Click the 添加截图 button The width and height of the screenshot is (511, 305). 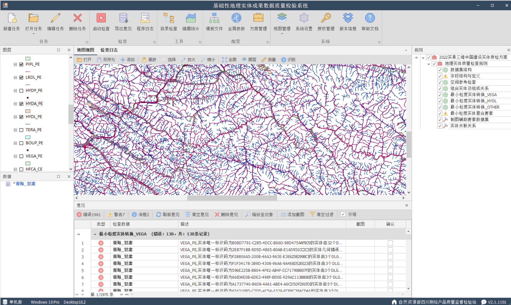tap(292, 214)
